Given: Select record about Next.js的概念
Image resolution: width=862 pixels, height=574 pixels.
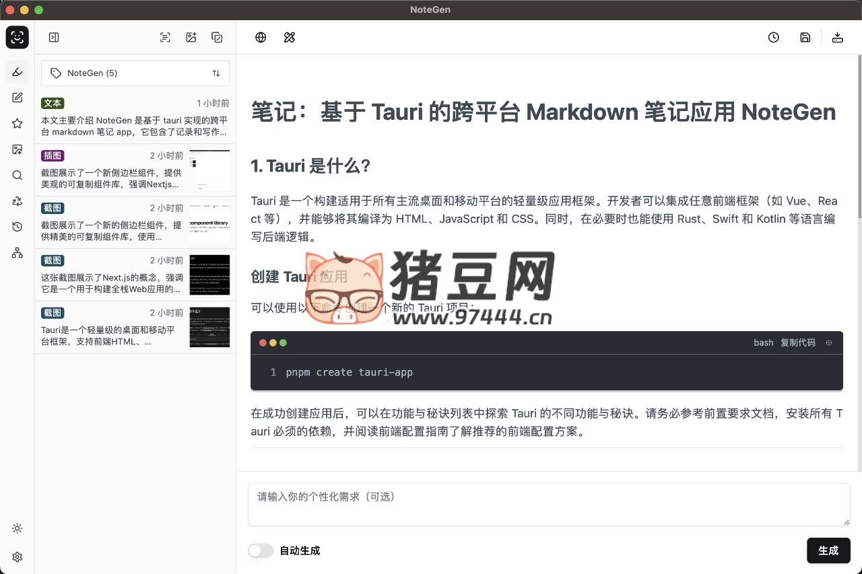Looking at the screenshot, I should click(135, 275).
